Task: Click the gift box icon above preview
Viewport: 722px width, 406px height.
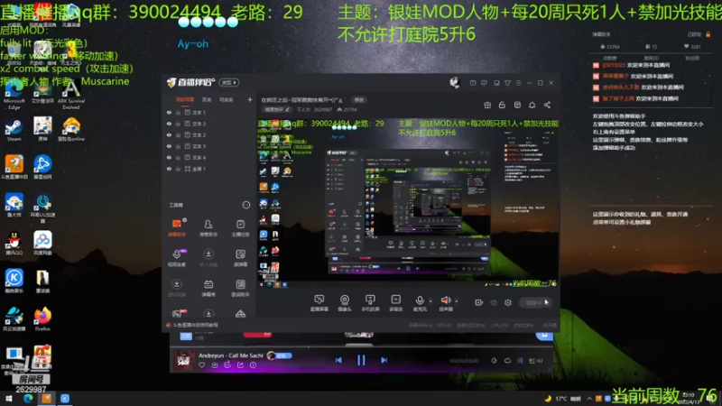Action: click(x=487, y=105)
